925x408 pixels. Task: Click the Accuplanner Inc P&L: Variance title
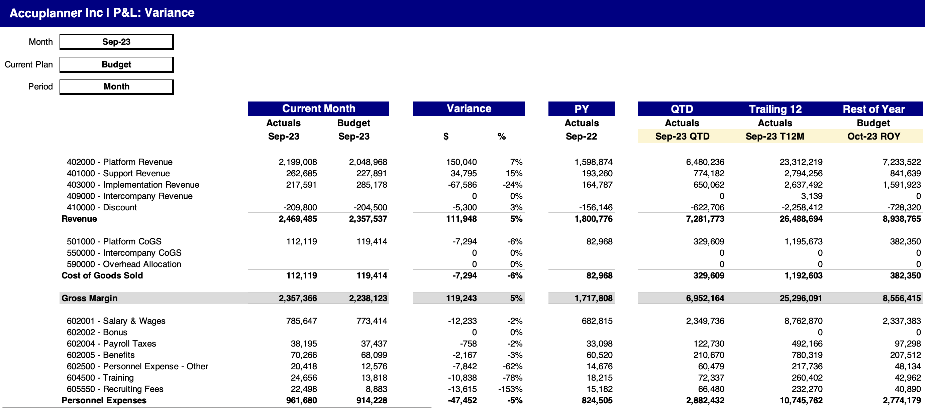click(x=102, y=13)
